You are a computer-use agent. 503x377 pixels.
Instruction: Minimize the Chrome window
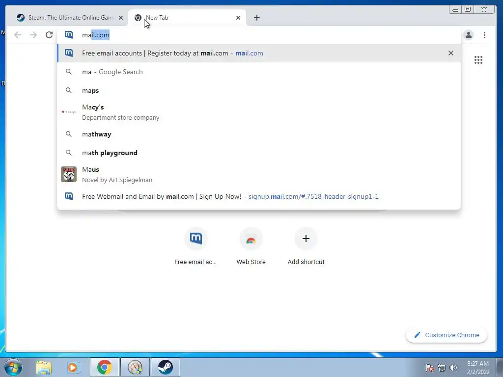455,10
